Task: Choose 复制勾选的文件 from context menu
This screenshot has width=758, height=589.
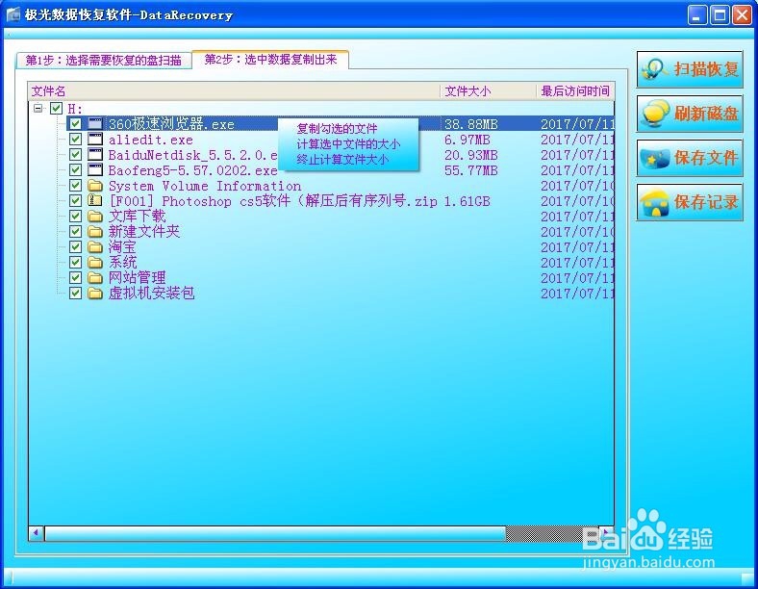Action: 337,129
